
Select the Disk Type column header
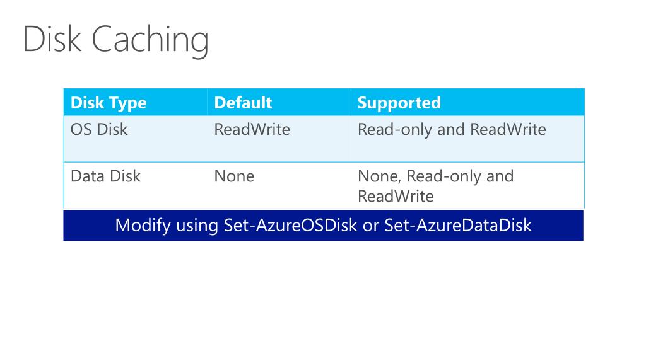(109, 103)
